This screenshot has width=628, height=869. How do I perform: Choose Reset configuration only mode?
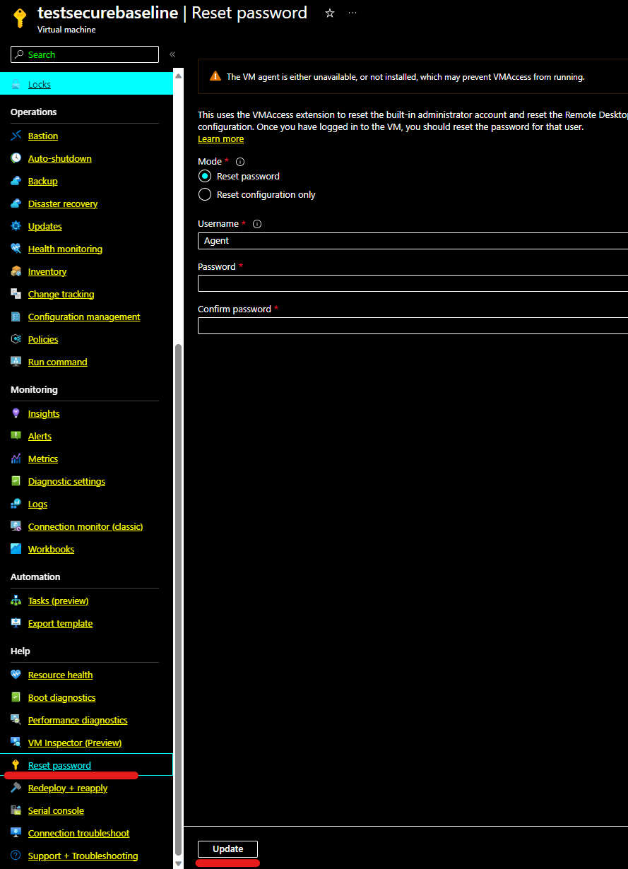pyautogui.click(x=204, y=194)
